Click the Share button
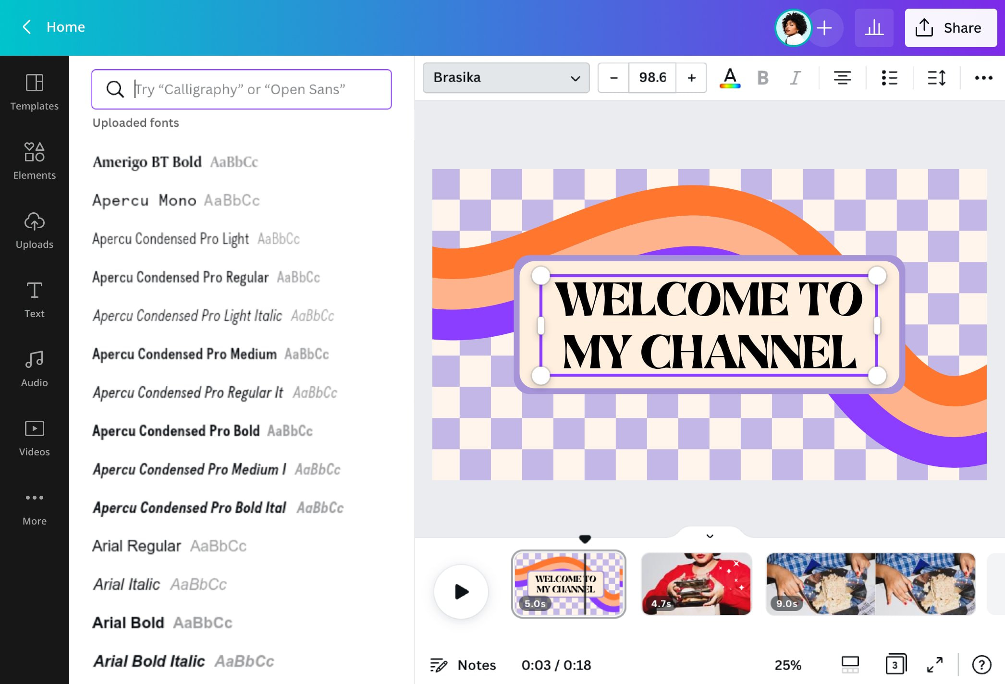Screen dimensions: 1005x684 [x=950, y=27]
